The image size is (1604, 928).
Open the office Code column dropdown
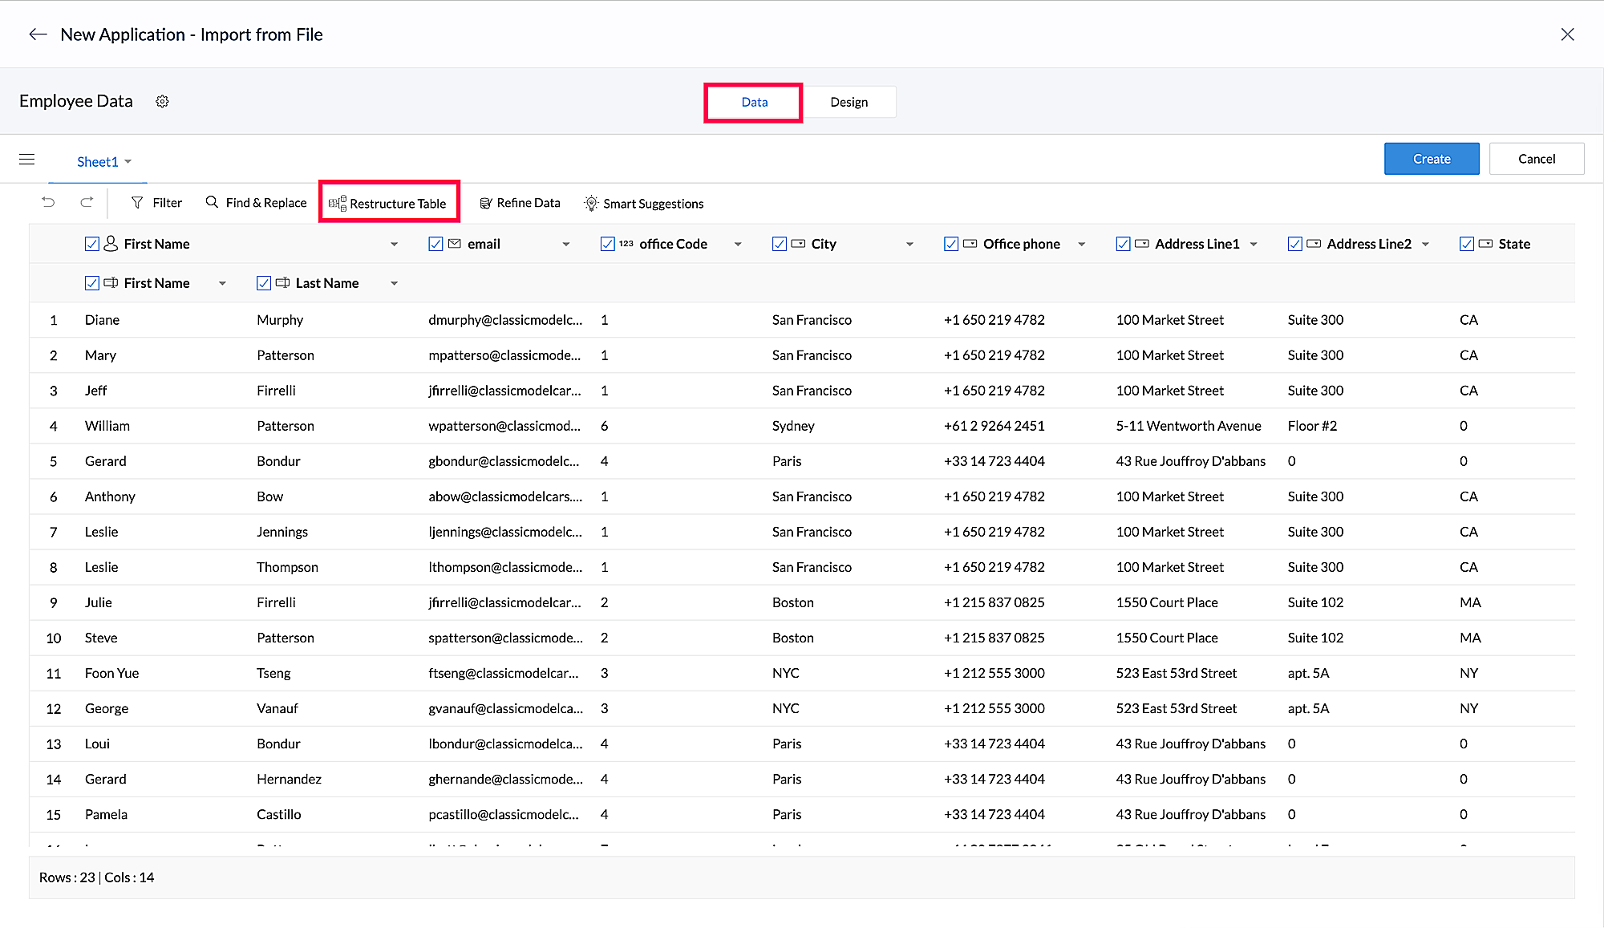point(738,244)
